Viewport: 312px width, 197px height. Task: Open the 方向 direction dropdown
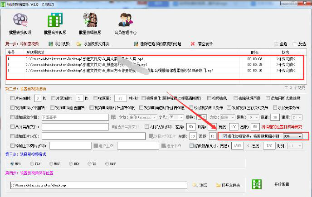[x=228, y=117]
